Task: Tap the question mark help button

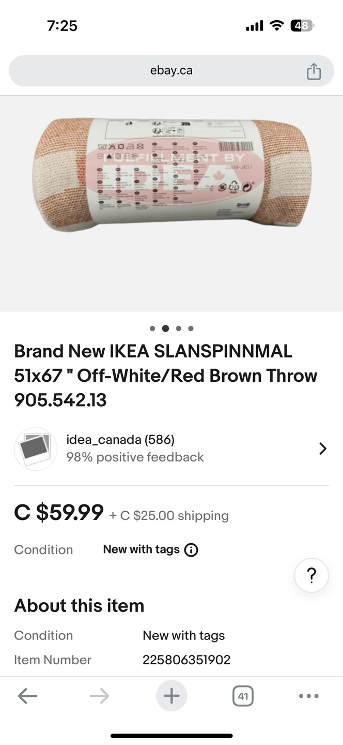Action: [x=311, y=575]
